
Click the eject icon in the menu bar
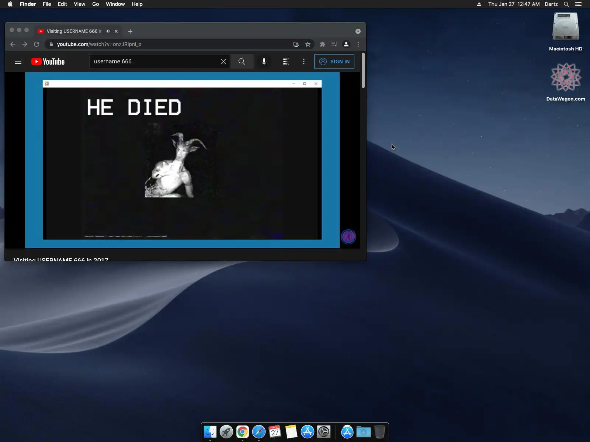coord(479,4)
